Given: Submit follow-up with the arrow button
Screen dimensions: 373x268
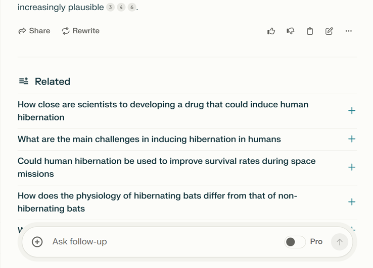Looking at the screenshot, I should (x=340, y=242).
